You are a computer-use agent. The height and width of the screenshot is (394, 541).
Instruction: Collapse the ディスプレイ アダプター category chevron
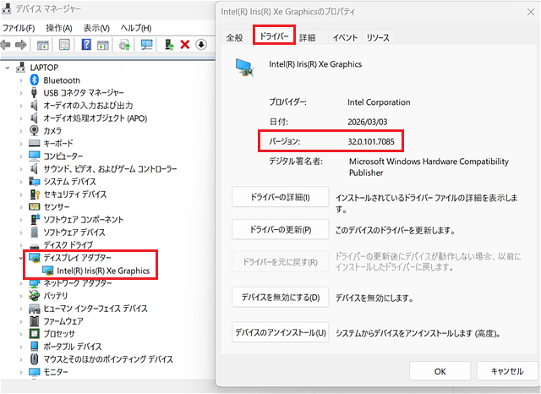point(21,258)
